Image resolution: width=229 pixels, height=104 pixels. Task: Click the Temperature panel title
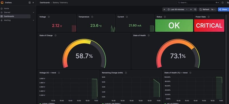pyautogui.click(x=84, y=17)
